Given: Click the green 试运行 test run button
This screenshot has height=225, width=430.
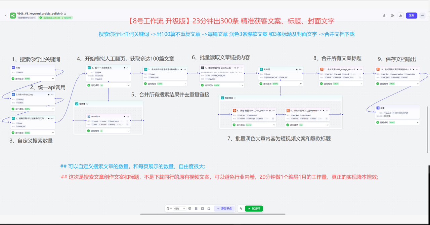Looking at the screenshot, I should tap(254, 209).
